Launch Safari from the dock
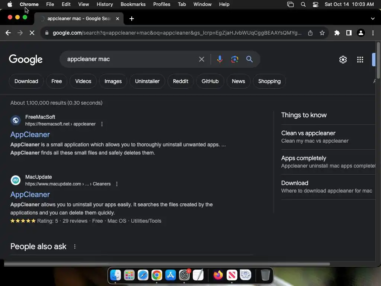The width and height of the screenshot is (381, 286). [x=143, y=275]
